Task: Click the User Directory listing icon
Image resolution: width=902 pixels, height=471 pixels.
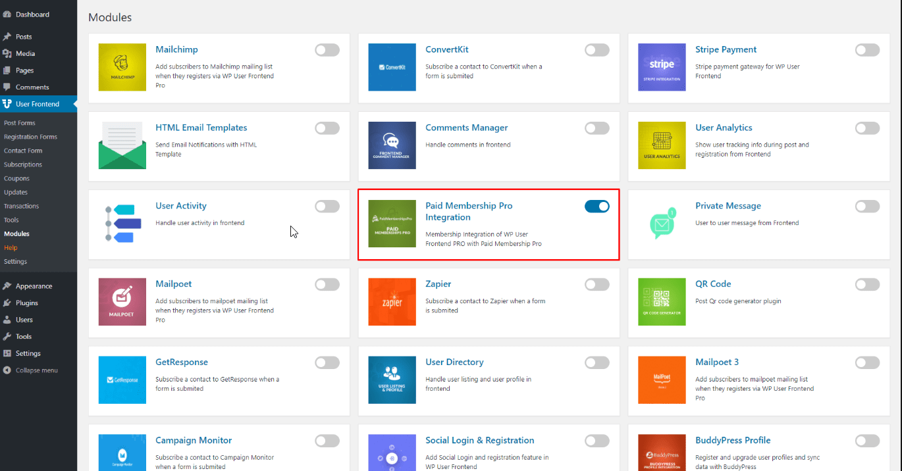Action: coord(392,380)
